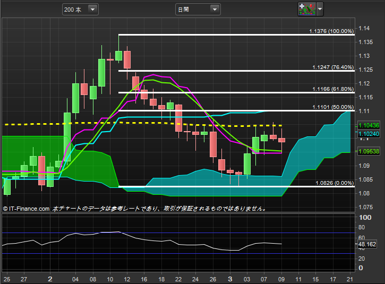Click the date label 25 on axis
The width and height of the screenshot is (385, 284).
click(x=7, y=279)
